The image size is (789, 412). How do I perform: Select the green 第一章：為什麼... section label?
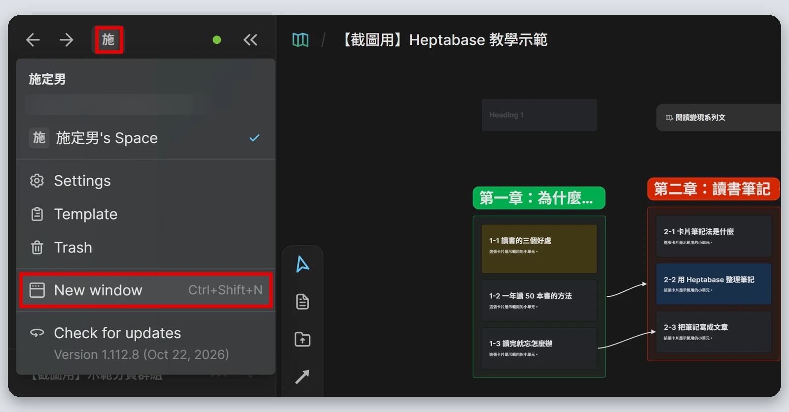point(539,198)
